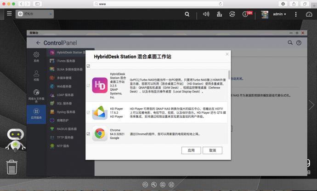Open the dashboard gauge icon
The image size is (317, 191).
point(309,14)
